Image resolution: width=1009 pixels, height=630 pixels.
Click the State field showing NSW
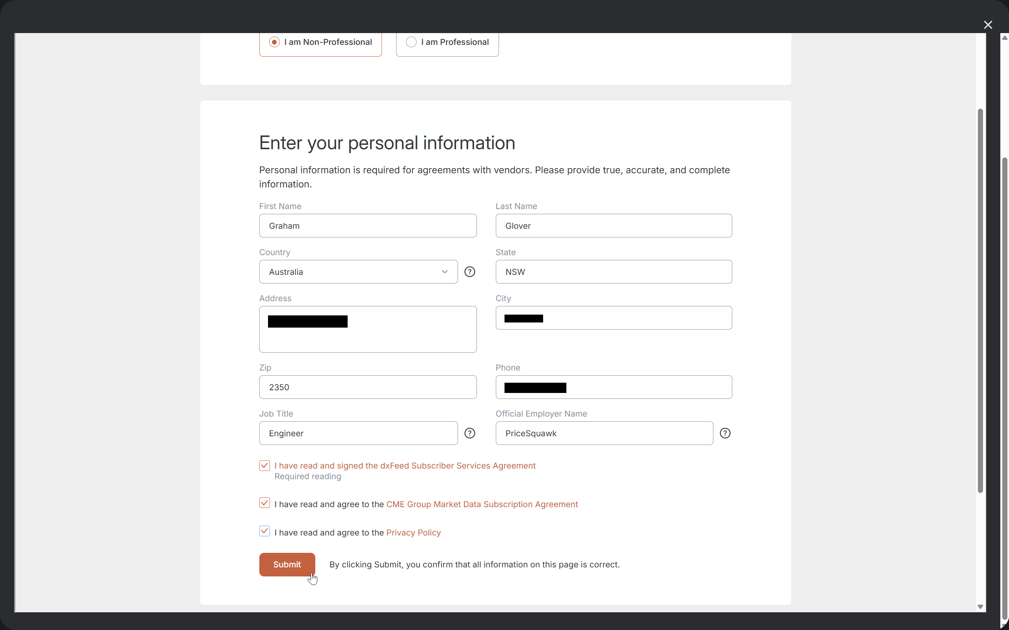[x=613, y=271]
